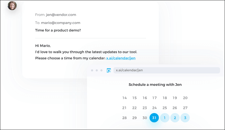Click the x.ai/calendar/jen address bar
Viewport: 225px width, 130px height.
[x=166, y=70]
